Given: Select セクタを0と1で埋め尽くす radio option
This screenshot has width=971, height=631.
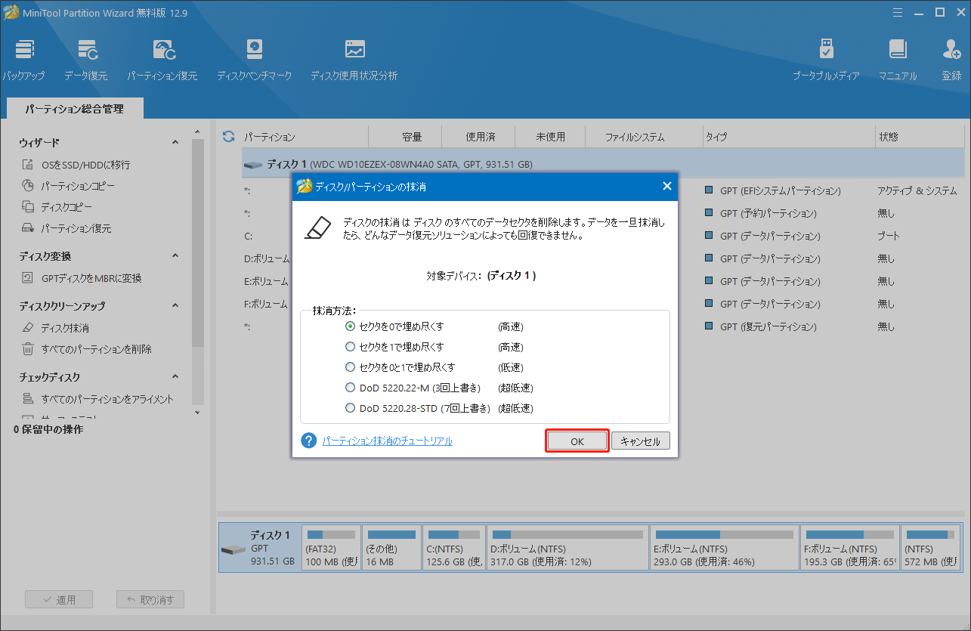Looking at the screenshot, I should coord(350,367).
